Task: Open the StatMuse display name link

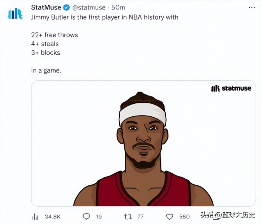Action: (46, 7)
